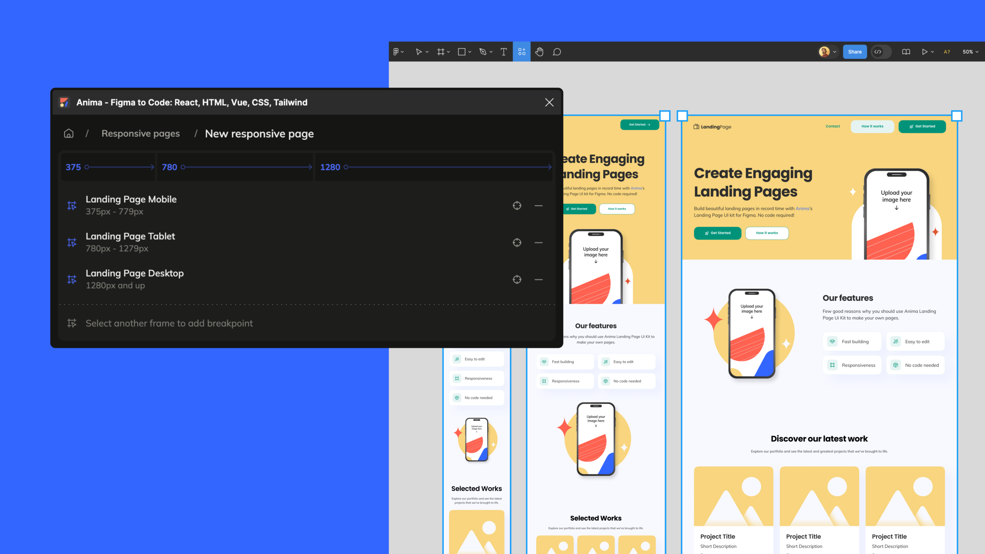Select the code view icon
The image size is (985, 554).
click(880, 52)
